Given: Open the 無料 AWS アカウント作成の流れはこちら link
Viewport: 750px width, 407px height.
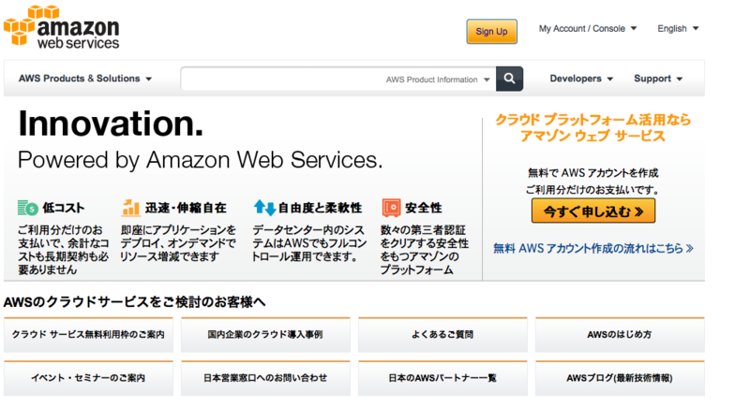Looking at the screenshot, I should (x=593, y=249).
